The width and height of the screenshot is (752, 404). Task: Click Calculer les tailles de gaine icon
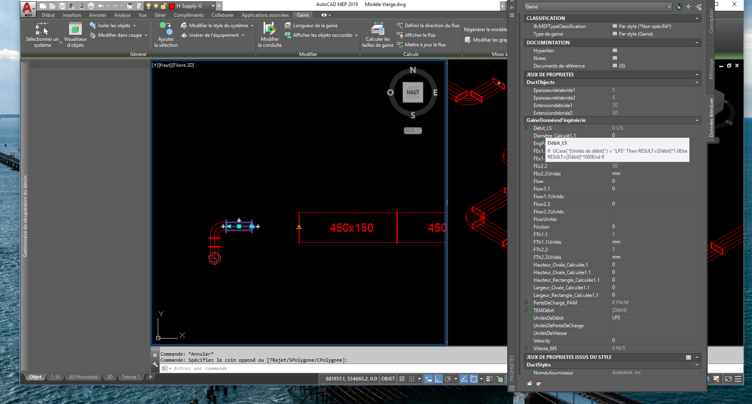(377, 29)
